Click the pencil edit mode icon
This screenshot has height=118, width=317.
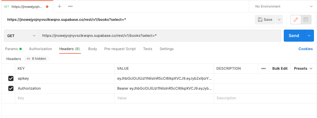296,20
